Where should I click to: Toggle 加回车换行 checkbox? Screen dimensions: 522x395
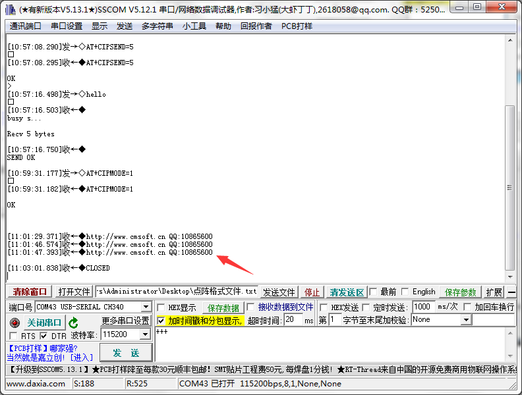[467, 307]
